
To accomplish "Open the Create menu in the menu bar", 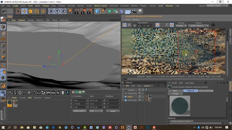I will coord(15,6).
